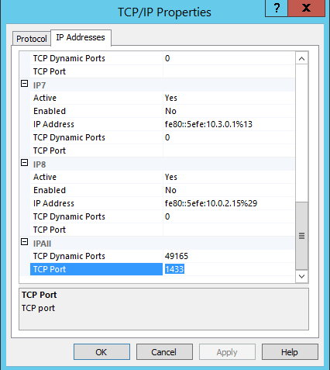Select the IP8 Enabled No value
The image size is (330, 370).
(229, 190)
